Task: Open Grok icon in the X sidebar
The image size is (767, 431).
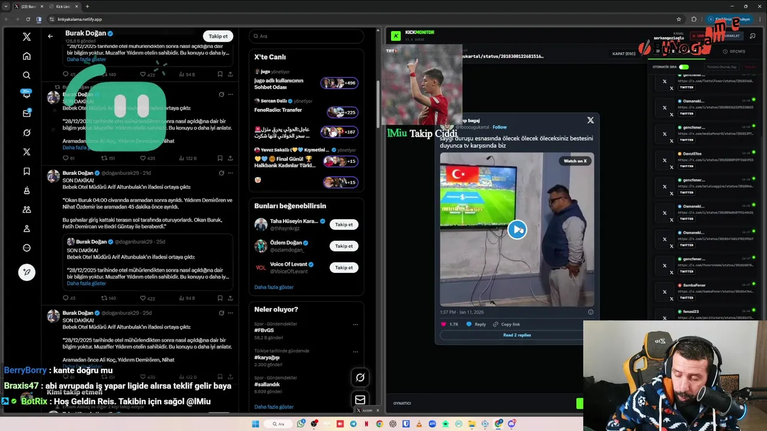Action: coord(26,132)
